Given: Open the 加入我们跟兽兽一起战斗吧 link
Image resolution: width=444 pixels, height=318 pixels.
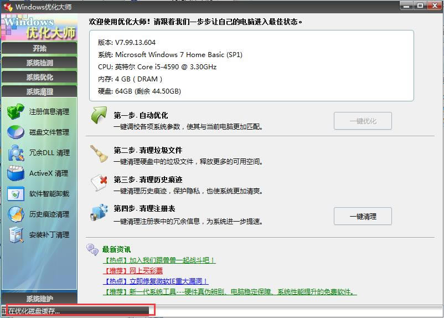Looking at the screenshot, I should tap(159, 260).
